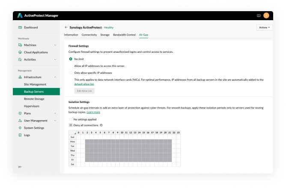Go back using the left arrow icon
This screenshot has width=286, height=188.
[66, 27]
